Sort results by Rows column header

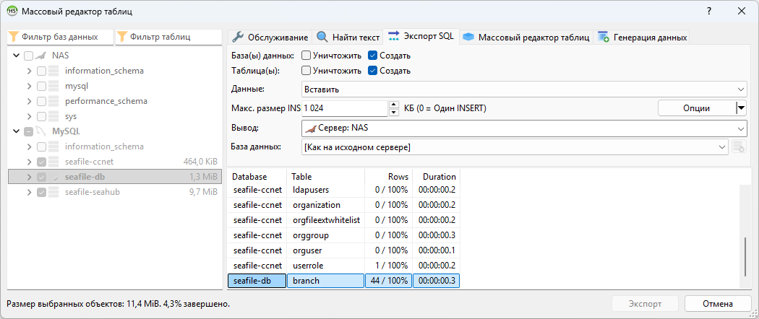(388, 176)
